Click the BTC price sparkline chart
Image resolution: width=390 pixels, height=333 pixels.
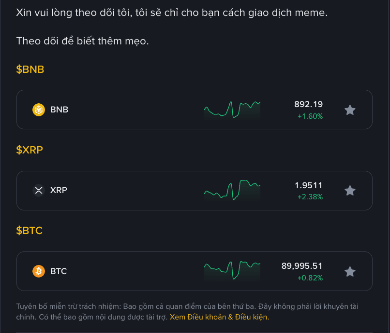click(x=232, y=271)
